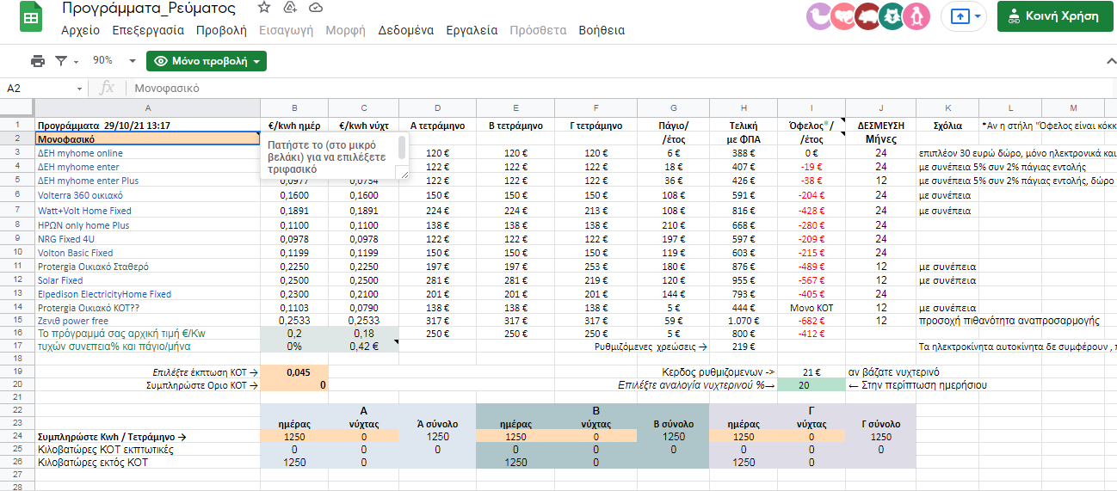Open the Αρχείο menu

tap(81, 30)
